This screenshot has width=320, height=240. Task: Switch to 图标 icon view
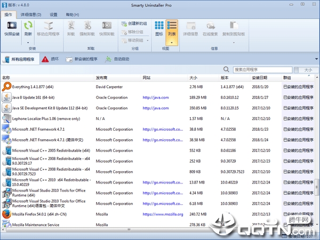tap(159, 29)
